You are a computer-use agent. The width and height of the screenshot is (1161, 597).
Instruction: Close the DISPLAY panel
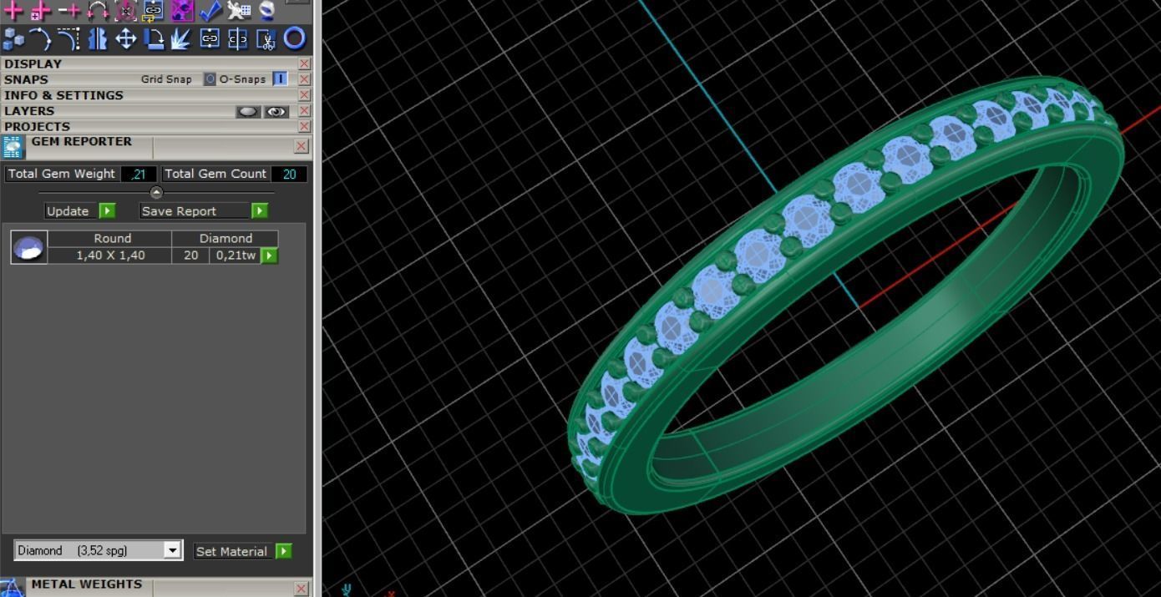(x=304, y=64)
